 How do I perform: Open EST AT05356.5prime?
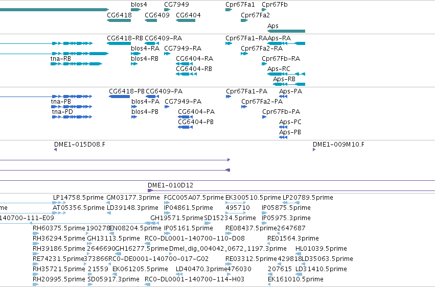click(x=79, y=208)
